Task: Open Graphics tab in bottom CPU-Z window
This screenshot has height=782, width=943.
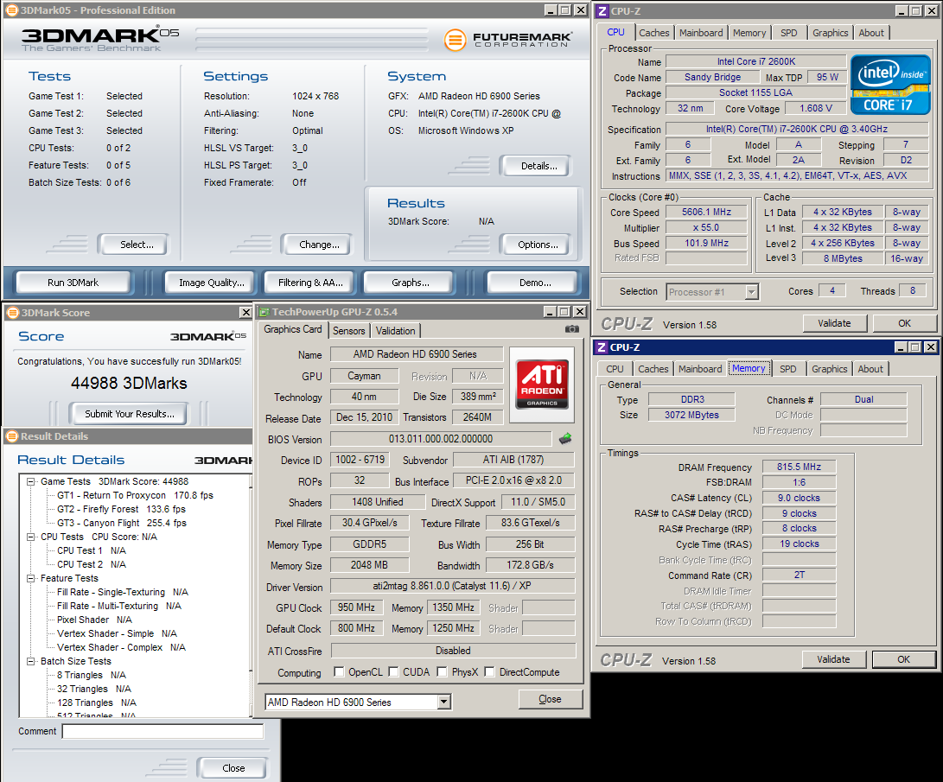Action: click(x=829, y=369)
